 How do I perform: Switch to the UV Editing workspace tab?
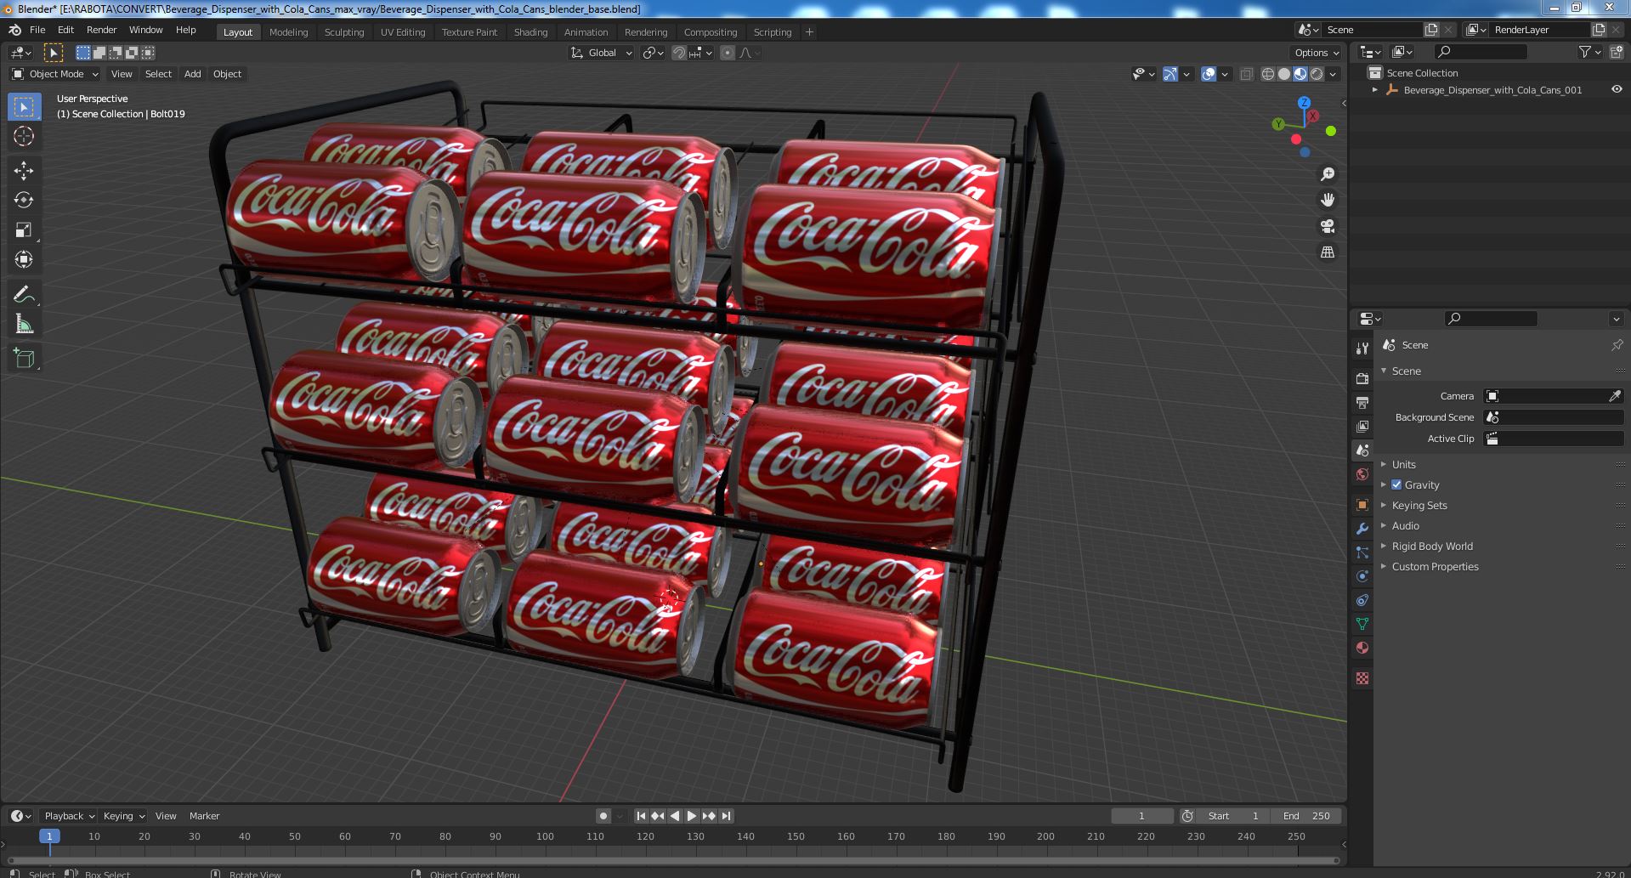pyautogui.click(x=403, y=32)
